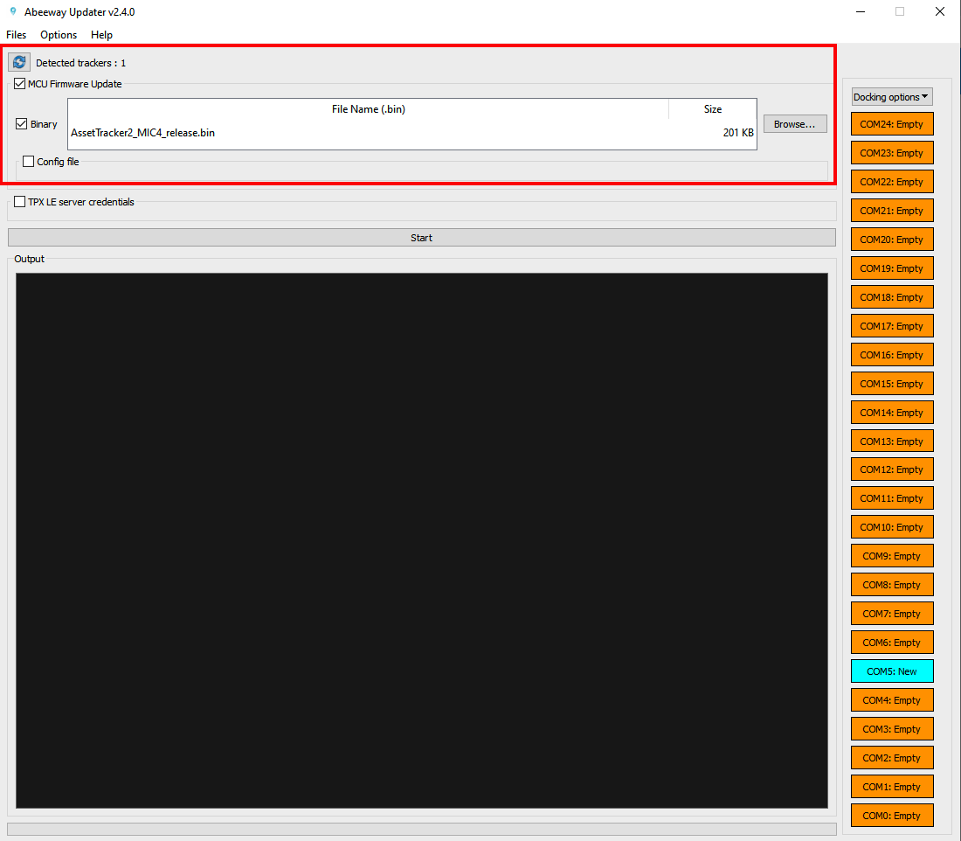The height and width of the screenshot is (841, 961).
Task: Click the Size column header
Action: point(713,109)
